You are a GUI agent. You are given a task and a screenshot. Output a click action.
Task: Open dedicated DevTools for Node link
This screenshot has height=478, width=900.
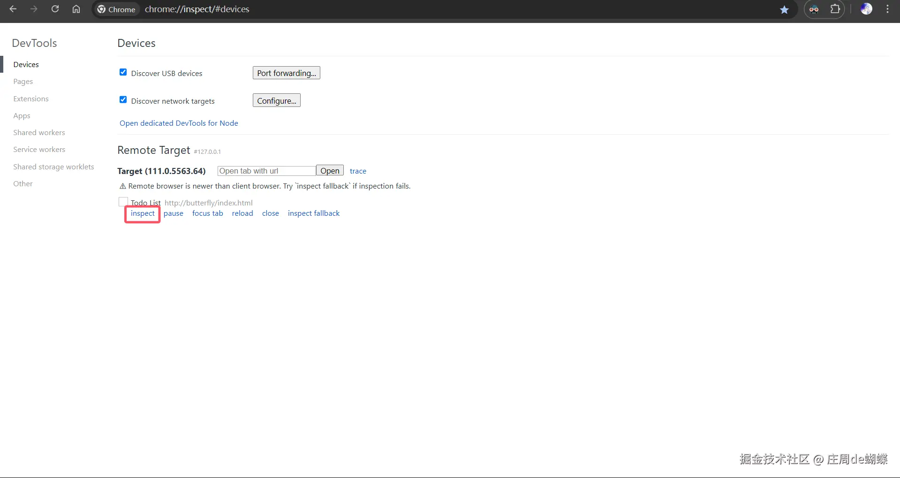pyautogui.click(x=179, y=123)
